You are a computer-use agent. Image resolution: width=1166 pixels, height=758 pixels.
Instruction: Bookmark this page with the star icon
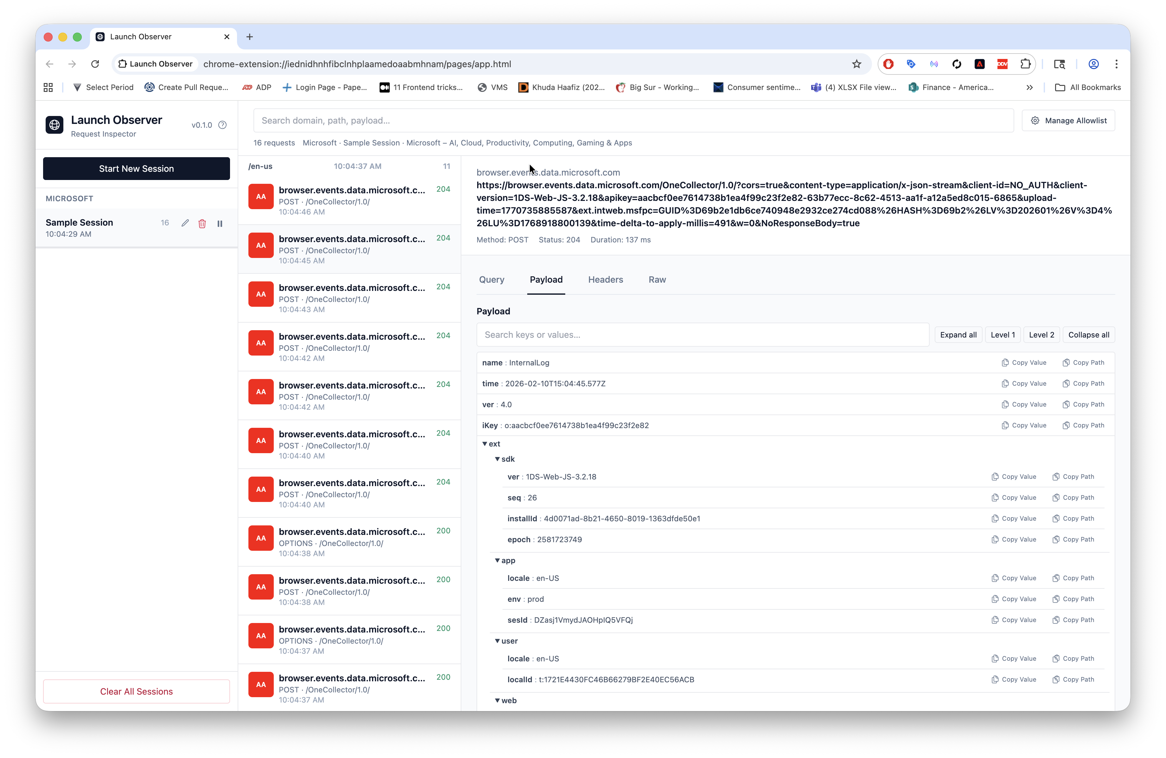click(856, 64)
